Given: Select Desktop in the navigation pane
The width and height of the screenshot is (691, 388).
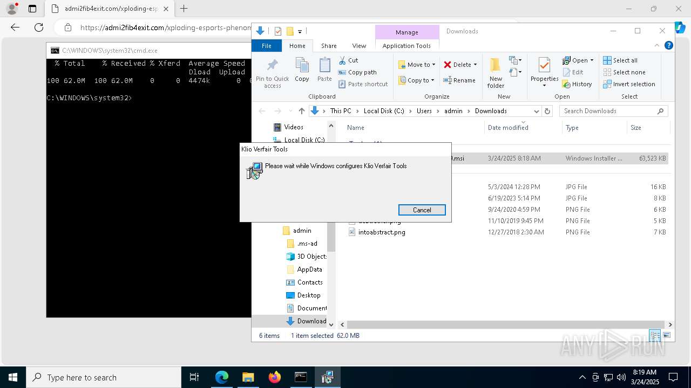Looking at the screenshot, I should tap(309, 295).
